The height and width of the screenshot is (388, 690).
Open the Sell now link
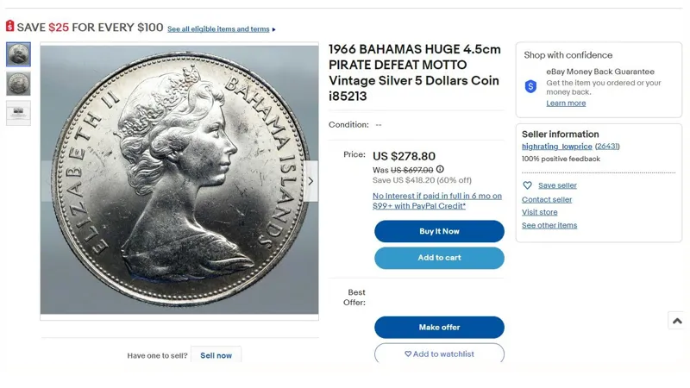tap(216, 355)
